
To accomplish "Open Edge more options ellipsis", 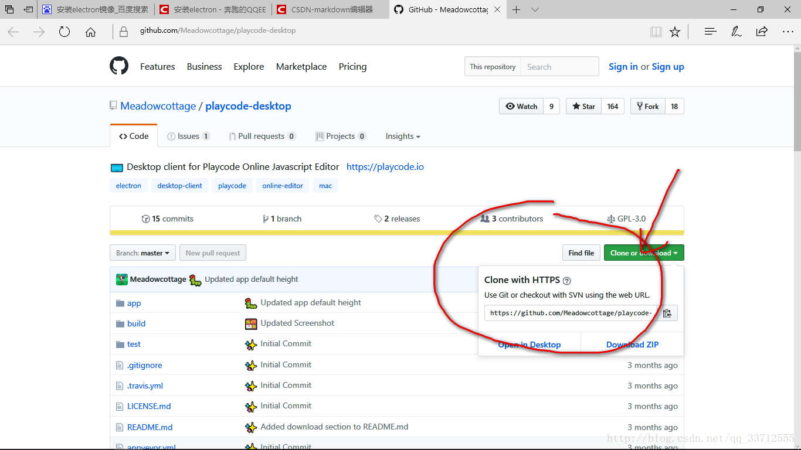I will (788, 32).
